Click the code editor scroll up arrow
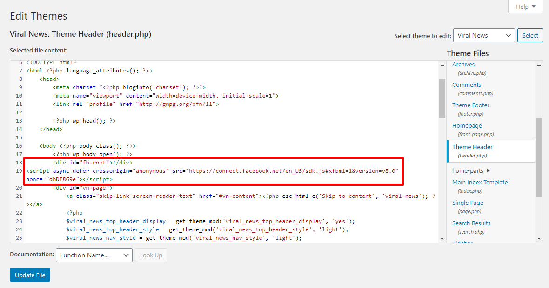 click(442, 65)
